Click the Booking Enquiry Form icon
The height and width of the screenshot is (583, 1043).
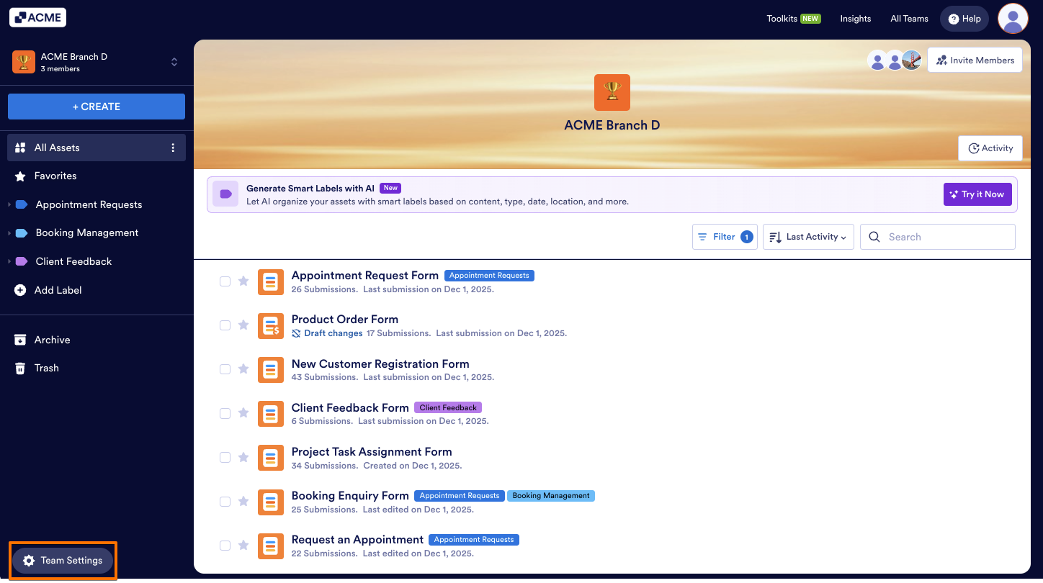pos(271,502)
